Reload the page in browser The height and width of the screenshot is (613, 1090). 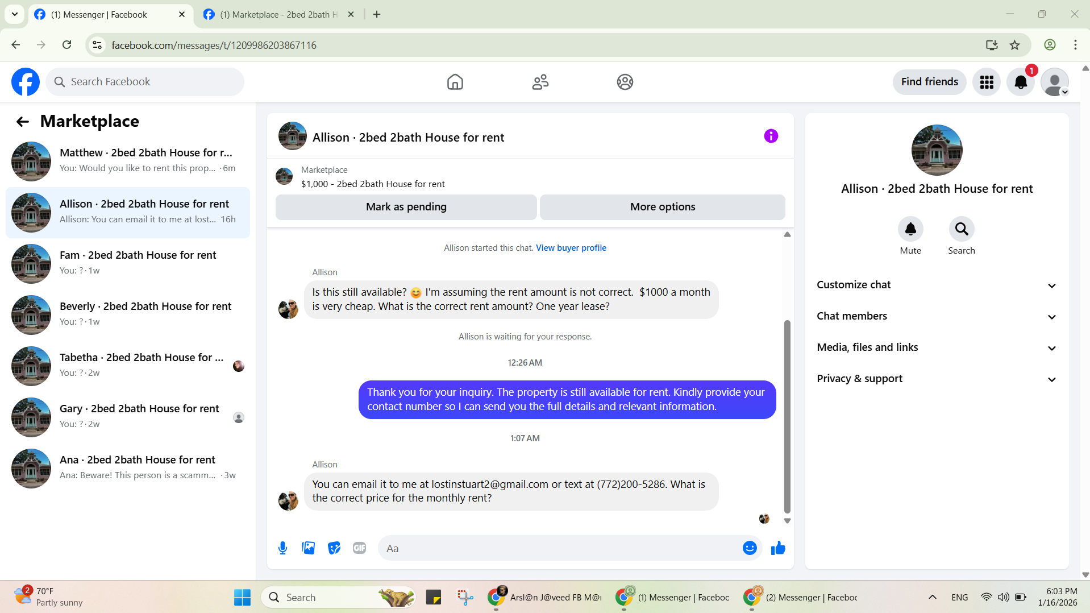pyautogui.click(x=66, y=45)
